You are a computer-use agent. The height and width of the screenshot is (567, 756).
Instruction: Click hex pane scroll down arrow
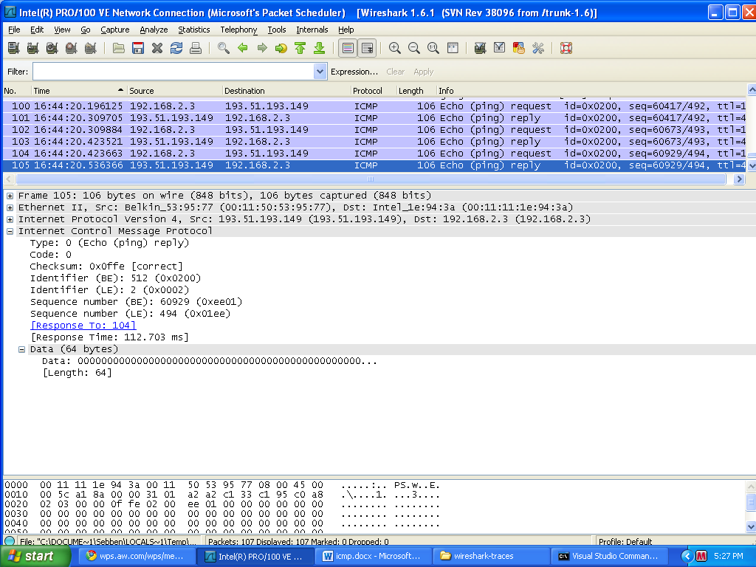pyautogui.click(x=751, y=526)
